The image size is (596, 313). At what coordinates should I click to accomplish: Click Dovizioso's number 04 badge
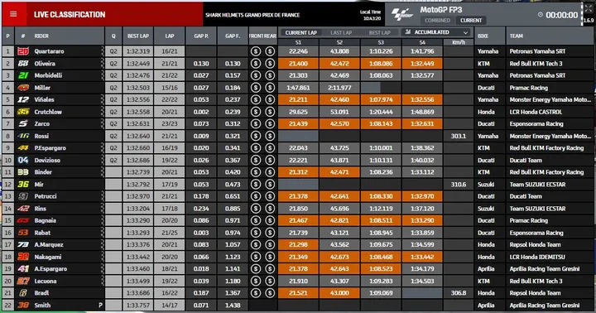click(x=23, y=160)
